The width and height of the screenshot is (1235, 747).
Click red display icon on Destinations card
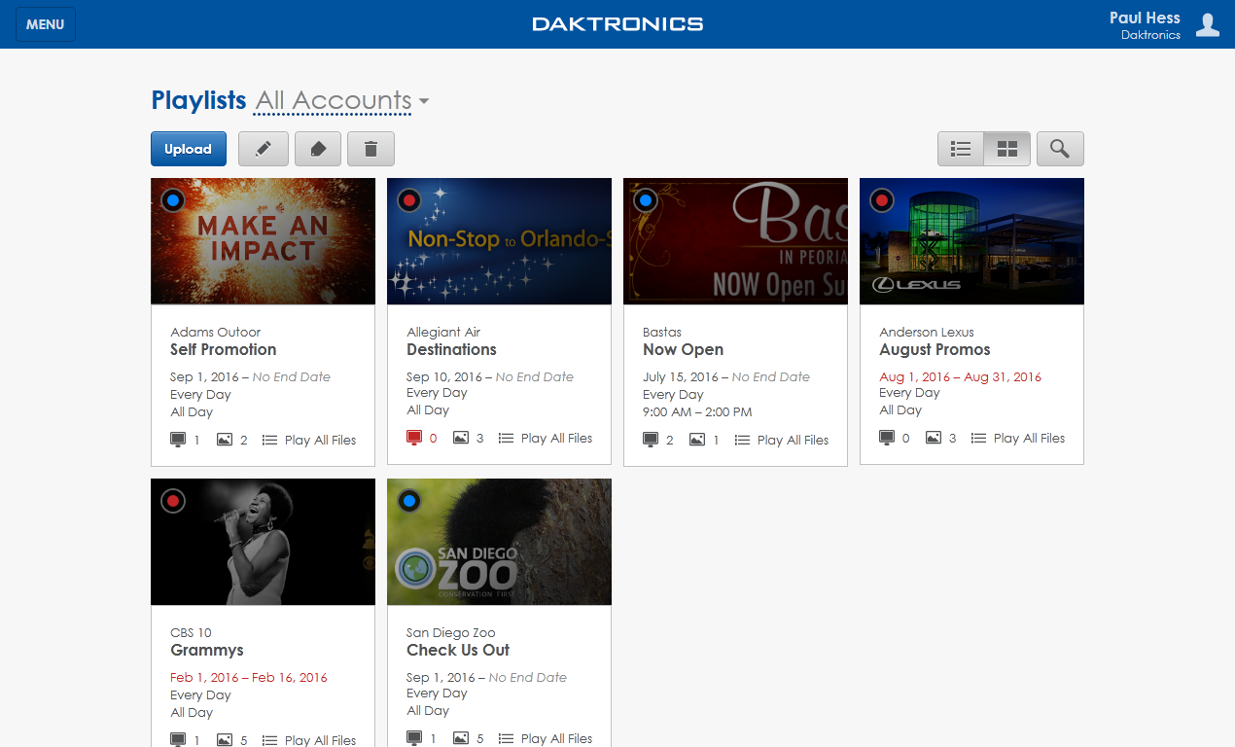pos(413,438)
